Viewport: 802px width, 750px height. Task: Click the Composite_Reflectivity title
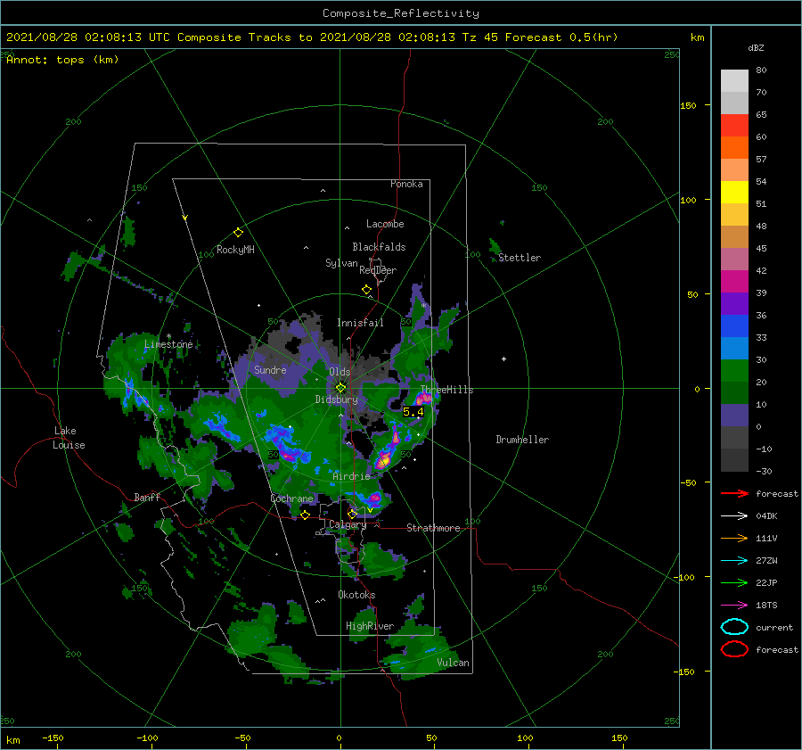(401, 13)
